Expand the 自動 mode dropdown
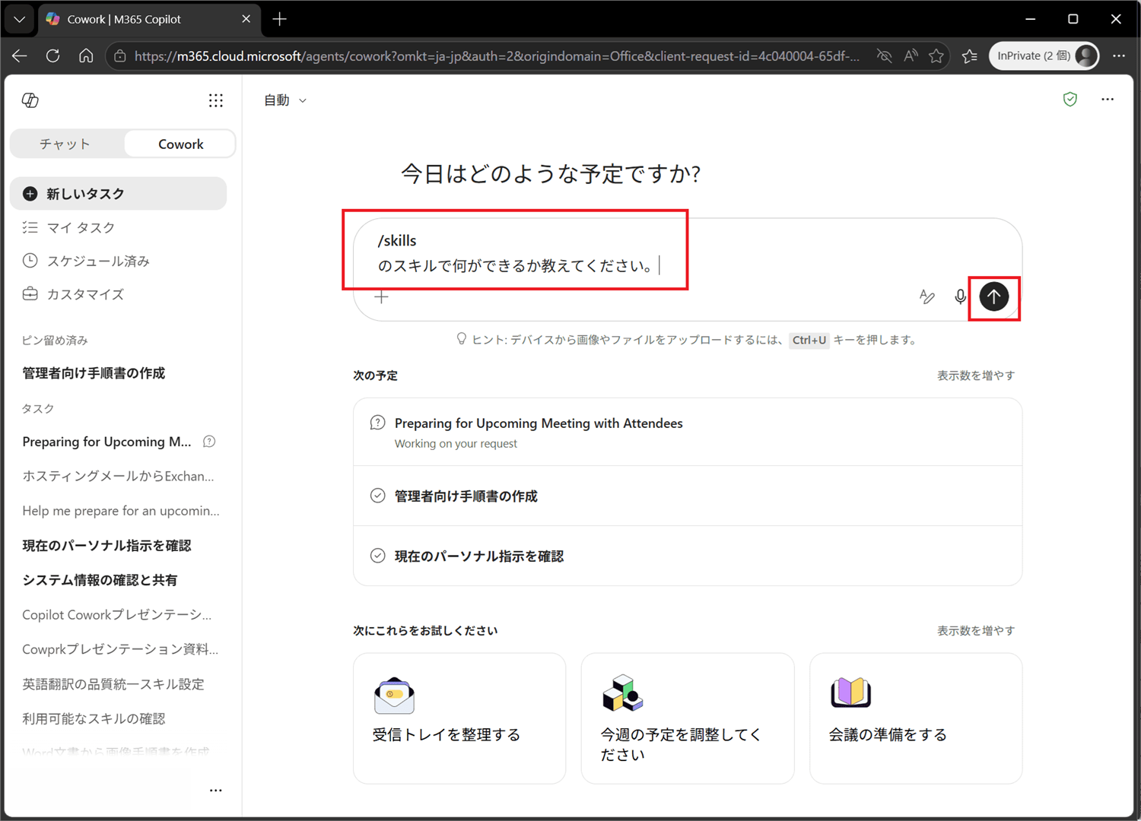The width and height of the screenshot is (1141, 821). (x=285, y=100)
